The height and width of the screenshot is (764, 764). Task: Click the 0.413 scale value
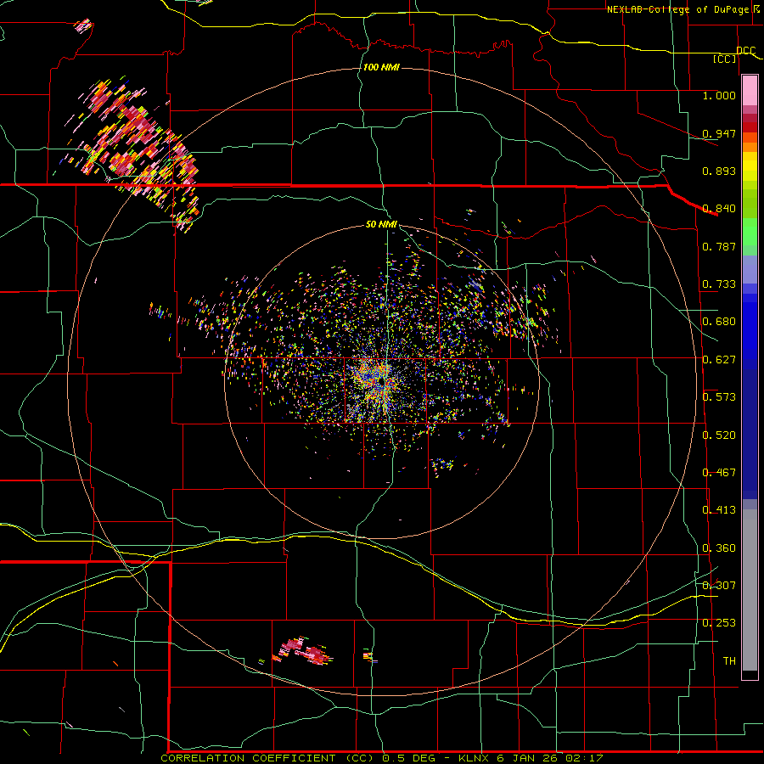click(719, 510)
